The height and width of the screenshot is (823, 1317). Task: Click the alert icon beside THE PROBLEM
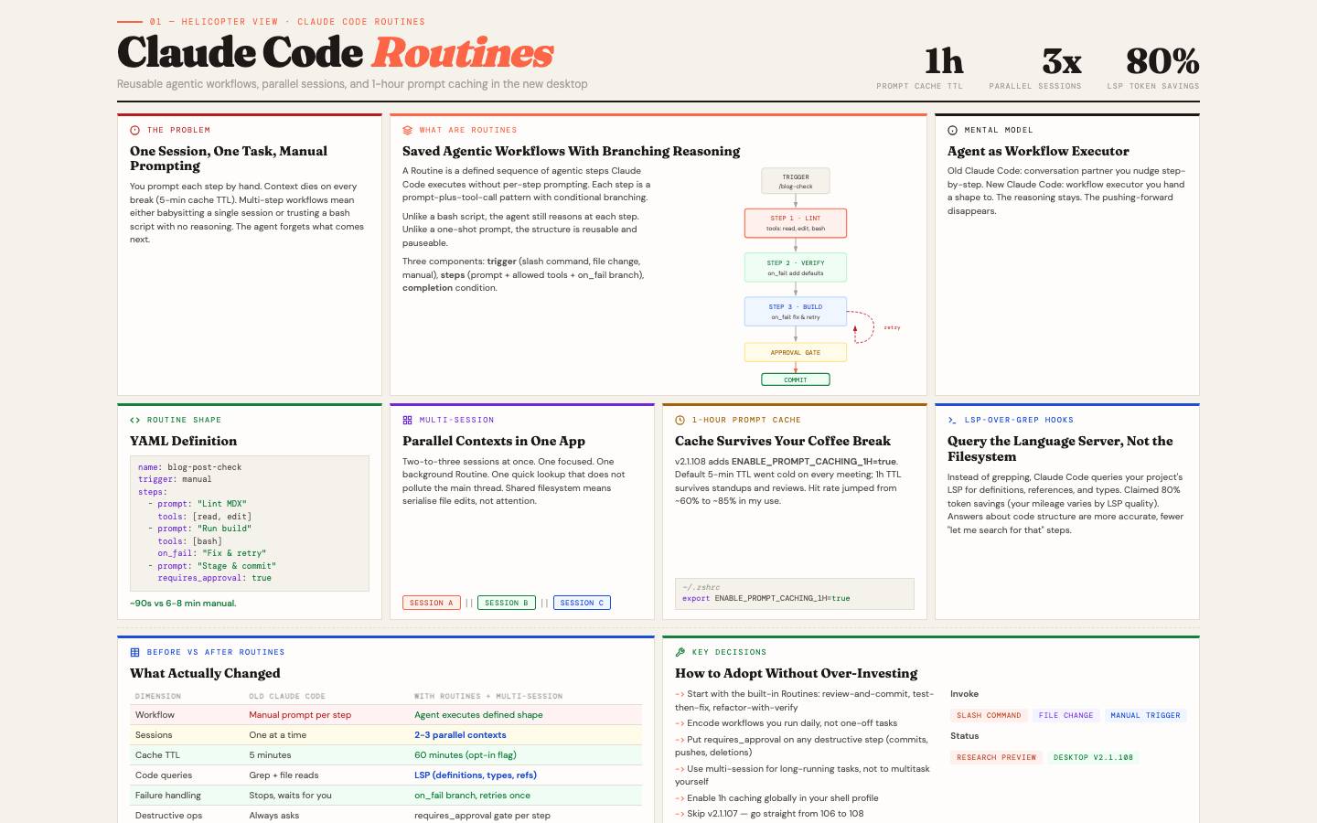[x=134, y=130]
